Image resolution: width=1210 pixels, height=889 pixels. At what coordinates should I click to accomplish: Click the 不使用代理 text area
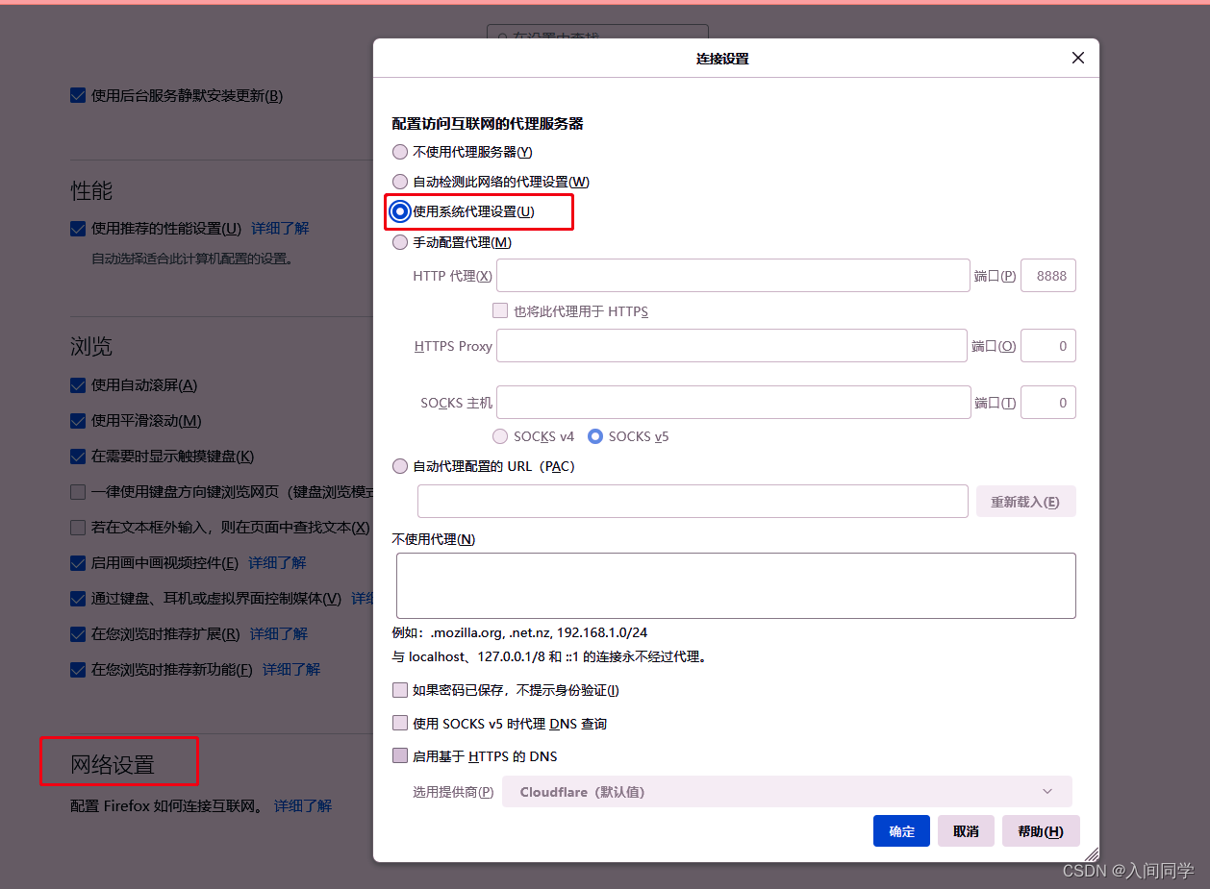[x=736, y=585]
